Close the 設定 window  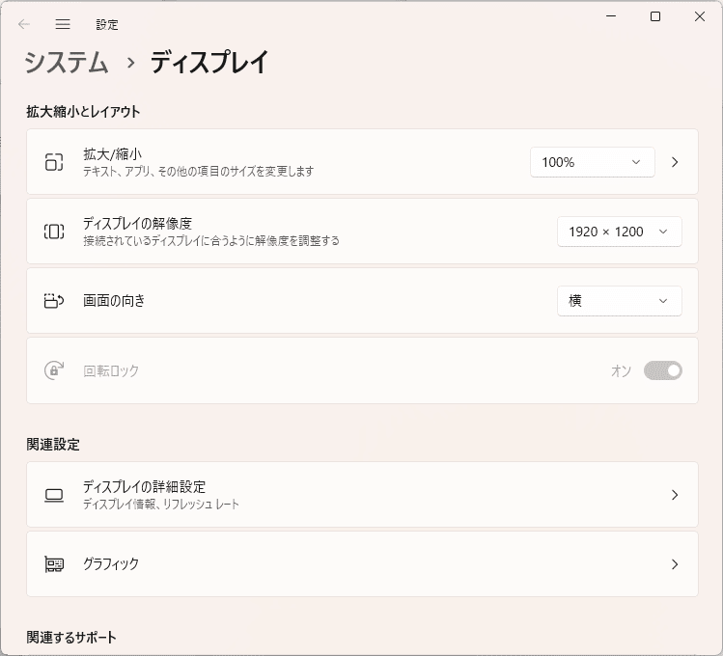(700, 16)
